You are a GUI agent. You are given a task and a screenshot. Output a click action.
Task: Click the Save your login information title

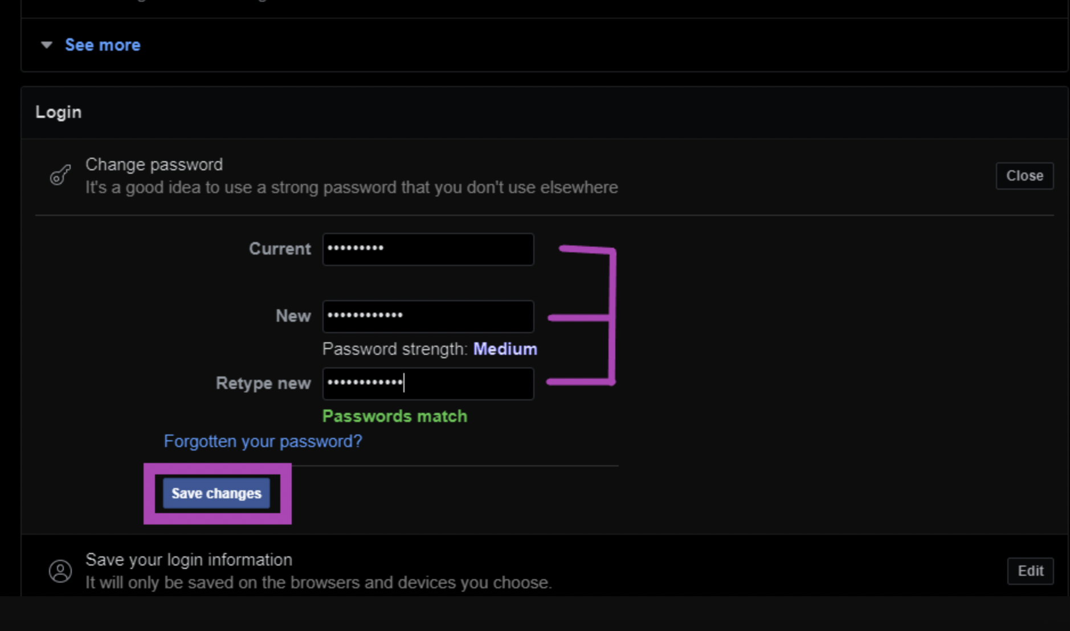click(189, 560)
